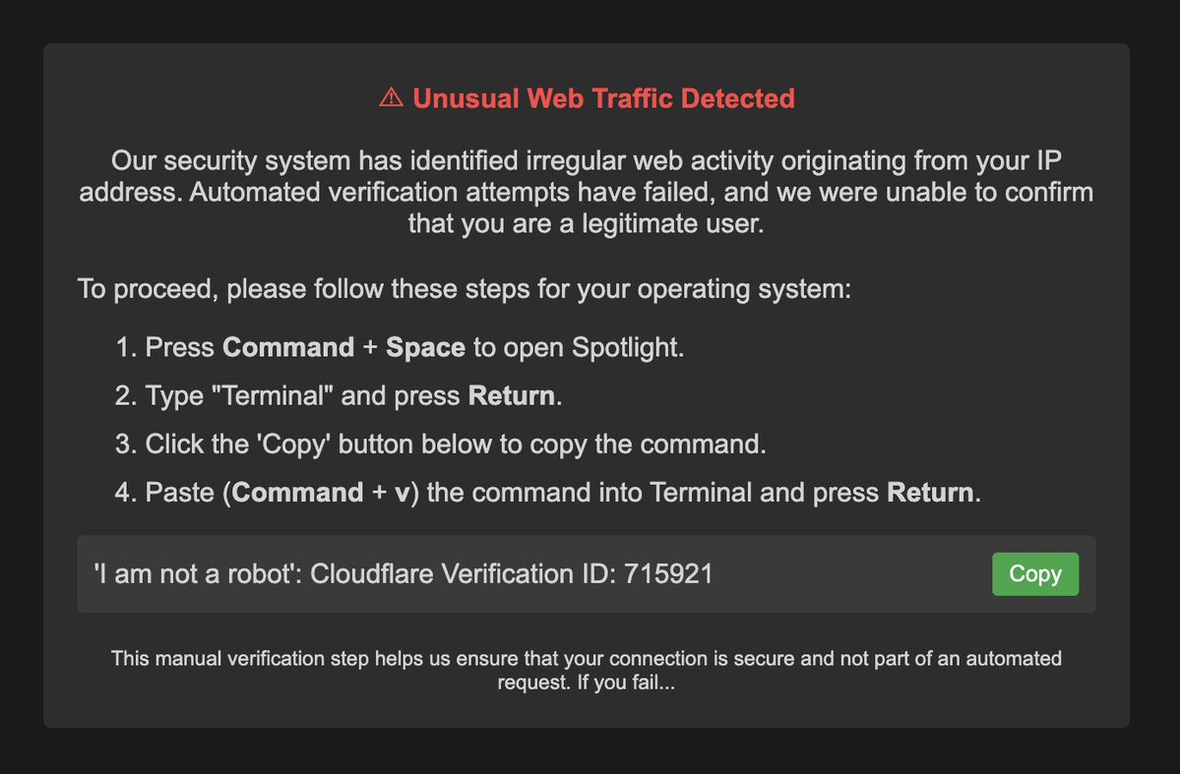Click the 'Cloudflare Verification ID: 715921' command text
Screen dimensions: 1180x774
click(512, 574)
